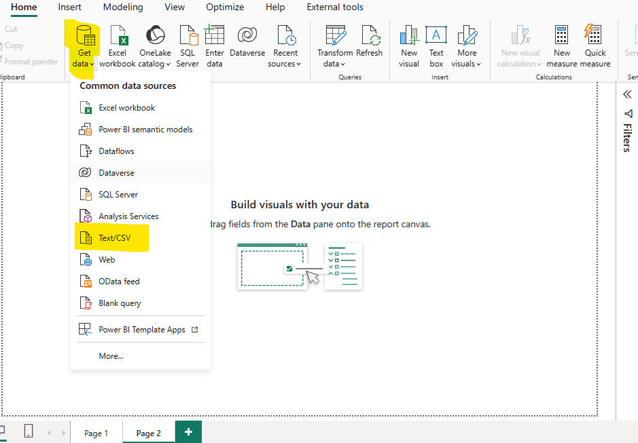Select the Page 2 tab
This screenshot has width=638, height=443.
[149, 434]
